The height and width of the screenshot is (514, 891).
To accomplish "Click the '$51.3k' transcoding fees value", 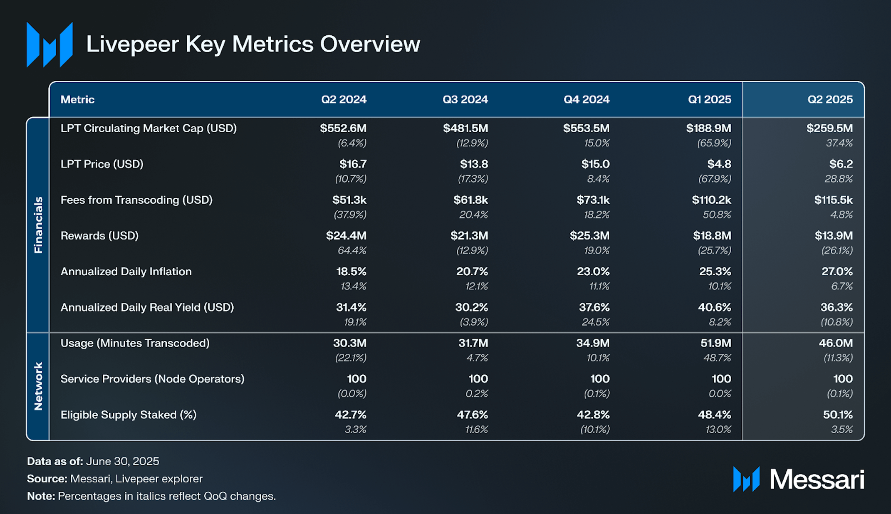I will coord(349,200).
